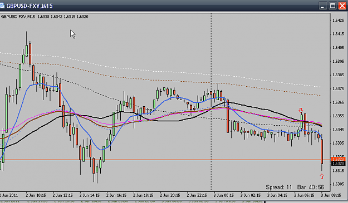Click the chart window icon beside GBPUSD-FXV,M15

click(x=2, y=6)
